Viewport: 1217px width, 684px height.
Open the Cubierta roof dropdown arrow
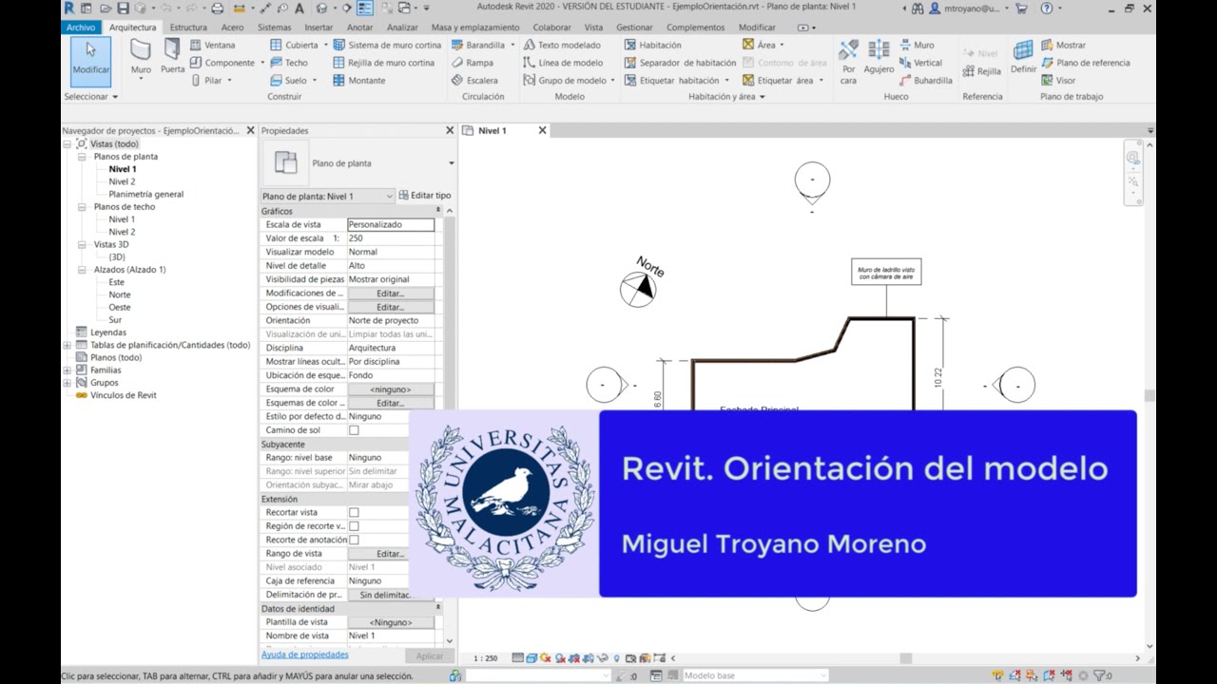coord(325,45)
